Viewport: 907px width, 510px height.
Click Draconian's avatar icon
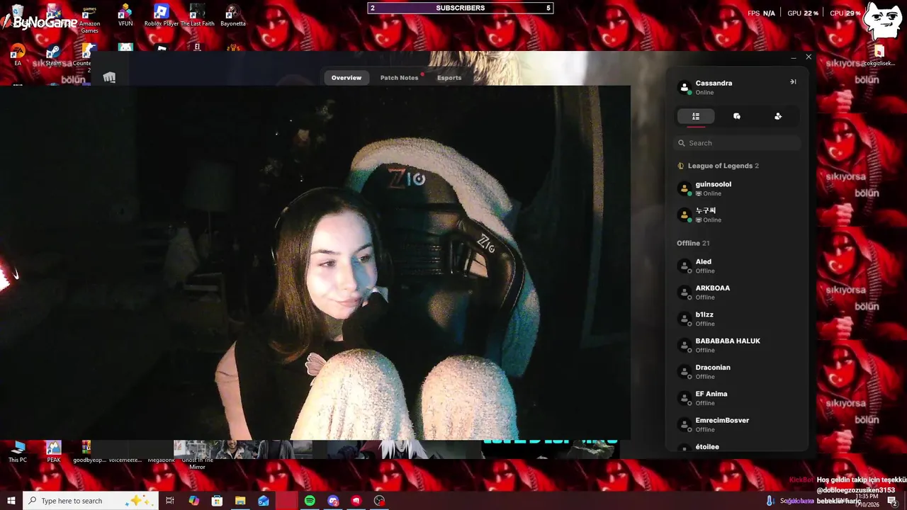(x=685, y=372)
